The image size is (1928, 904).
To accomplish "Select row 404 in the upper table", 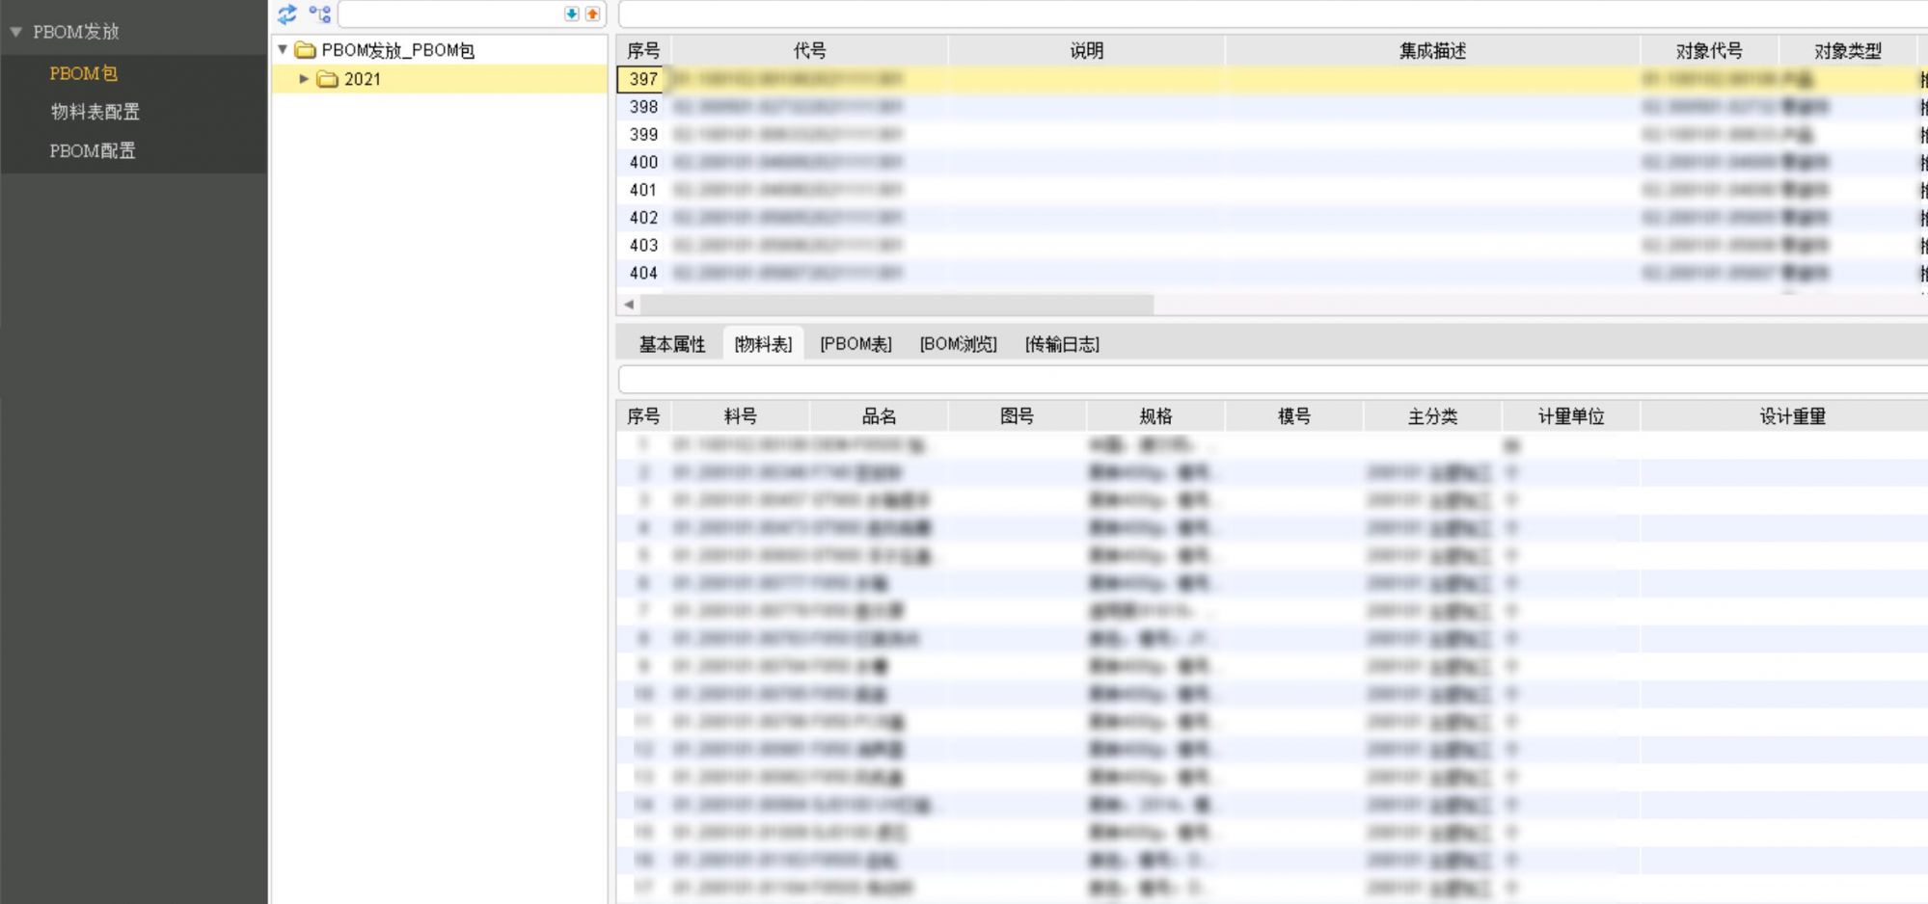I will 1271,273.
